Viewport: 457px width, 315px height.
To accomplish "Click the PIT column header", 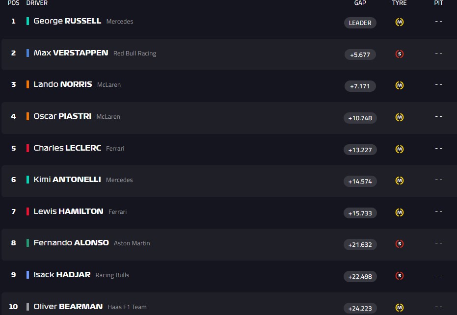I will 438,3.
